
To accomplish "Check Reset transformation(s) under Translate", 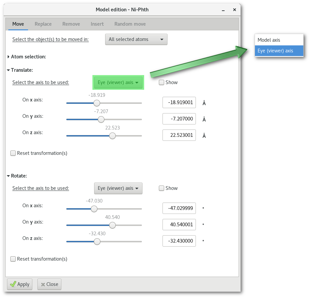I will tap(13, 153).
